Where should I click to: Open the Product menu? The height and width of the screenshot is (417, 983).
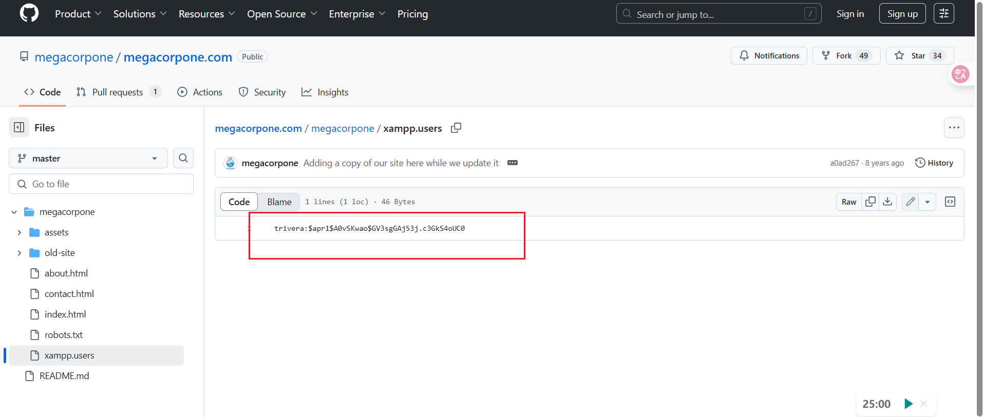(x=78, y=14)
